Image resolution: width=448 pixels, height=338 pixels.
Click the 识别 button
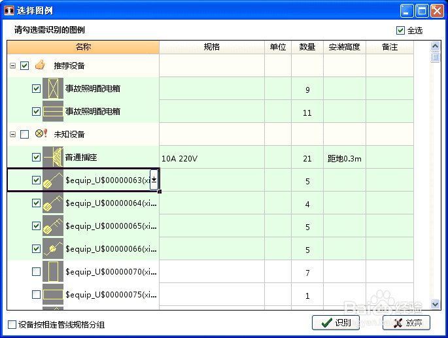pyautogui.click(x=336, y=323)
